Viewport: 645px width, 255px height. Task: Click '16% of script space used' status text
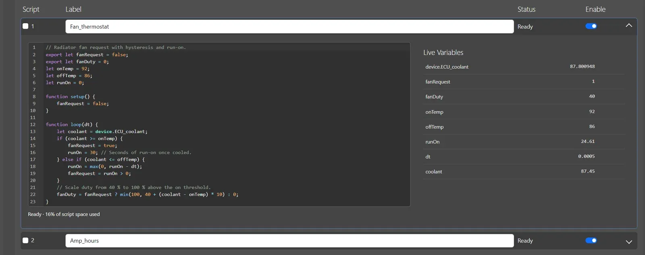point(72,214)
